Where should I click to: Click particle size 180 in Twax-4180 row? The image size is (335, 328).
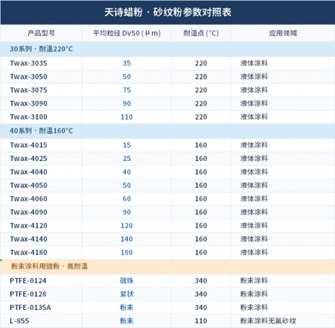click(x=127, y=253)
